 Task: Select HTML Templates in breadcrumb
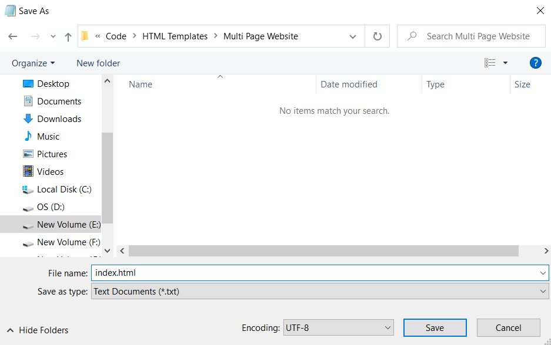point(175,36)
